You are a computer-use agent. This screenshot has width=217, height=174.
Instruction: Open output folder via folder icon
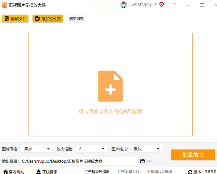(142, 161)
